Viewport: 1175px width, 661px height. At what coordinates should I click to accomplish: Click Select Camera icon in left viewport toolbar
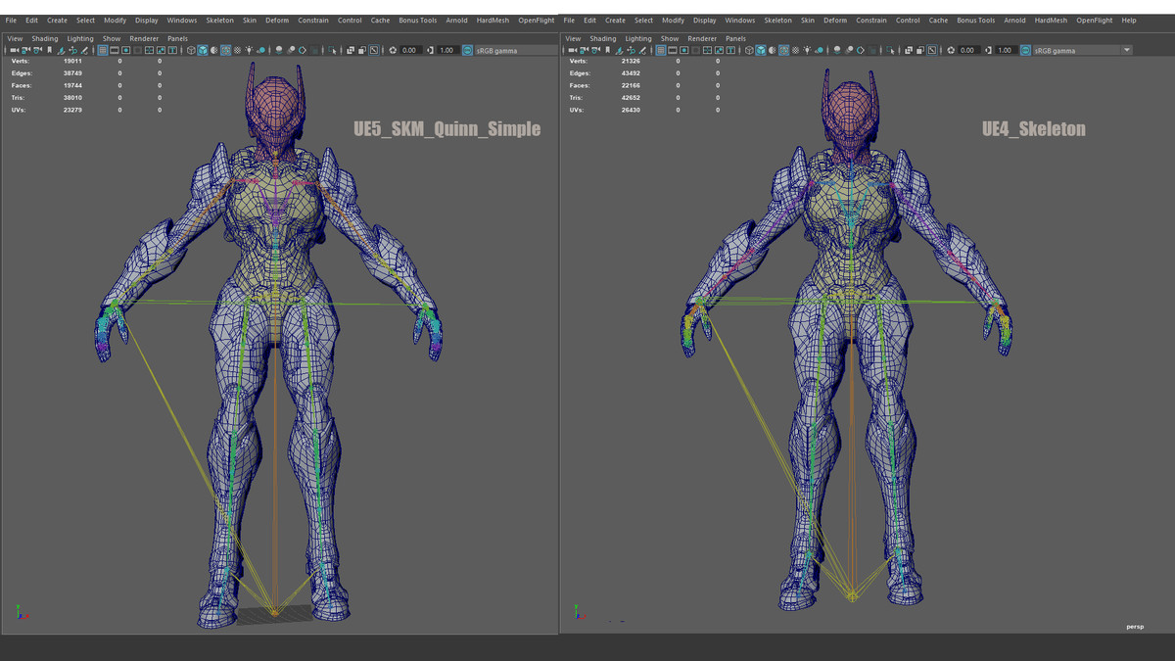click(15, 50)
